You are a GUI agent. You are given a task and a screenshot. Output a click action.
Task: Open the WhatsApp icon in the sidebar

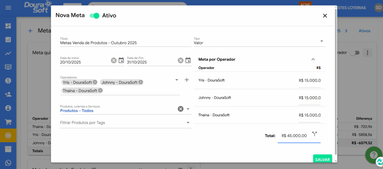click(8, 163)
